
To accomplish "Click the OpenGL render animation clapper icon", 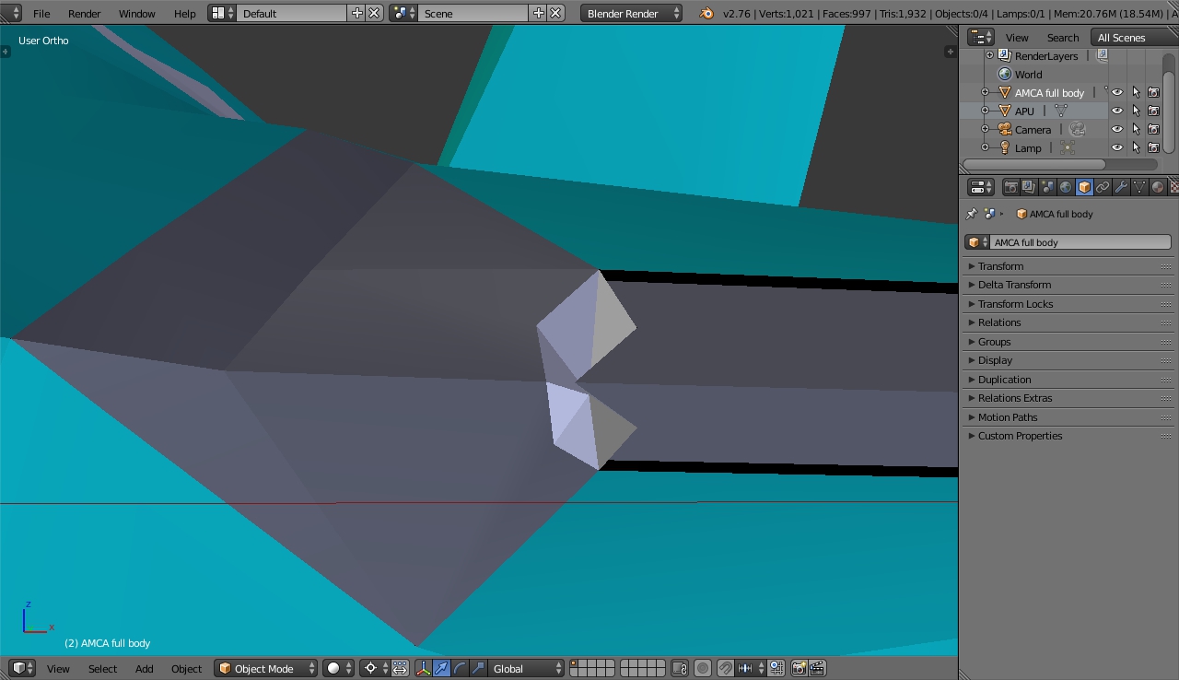I will pos(816,668).
